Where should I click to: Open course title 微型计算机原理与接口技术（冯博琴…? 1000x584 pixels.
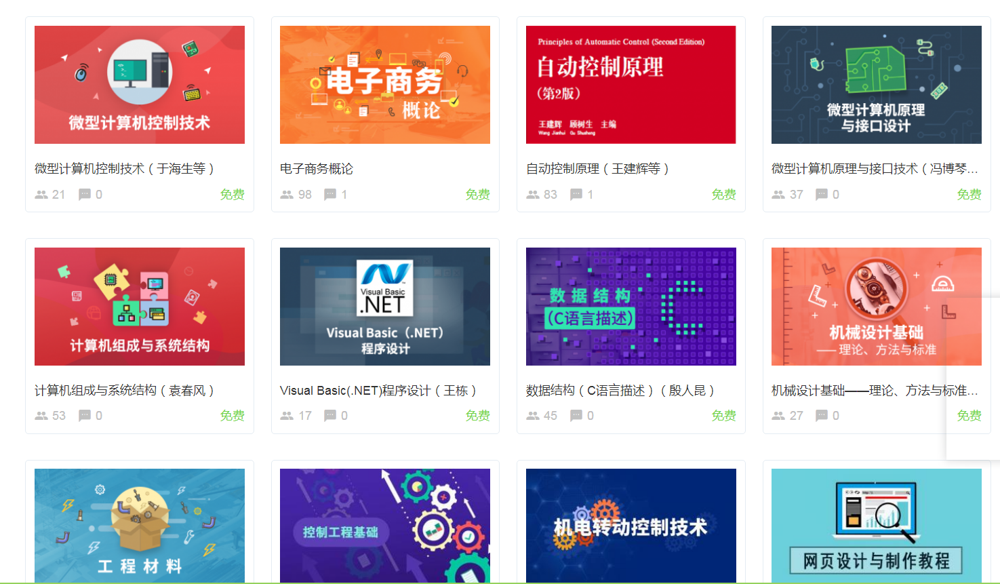pyautogui.click(x=875, y=169)
